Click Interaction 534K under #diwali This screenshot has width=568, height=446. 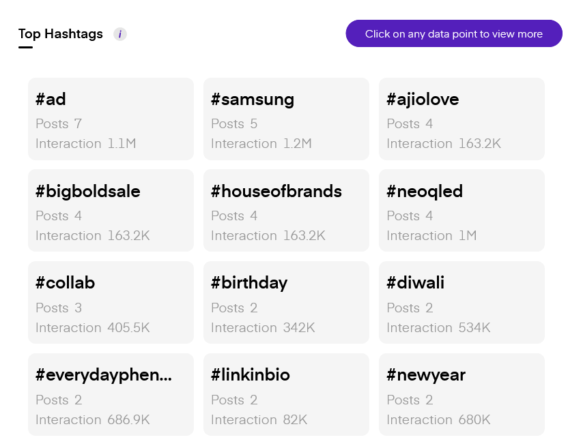pyautogui.click(x=438, y=328)
